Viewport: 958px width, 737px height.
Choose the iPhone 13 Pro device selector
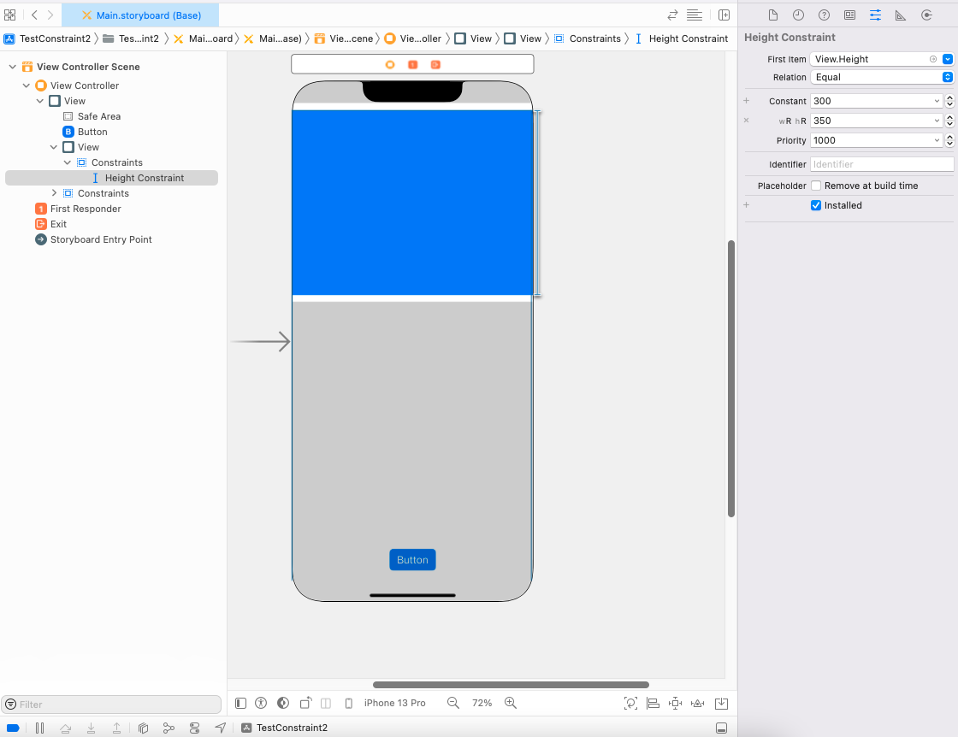394,703
